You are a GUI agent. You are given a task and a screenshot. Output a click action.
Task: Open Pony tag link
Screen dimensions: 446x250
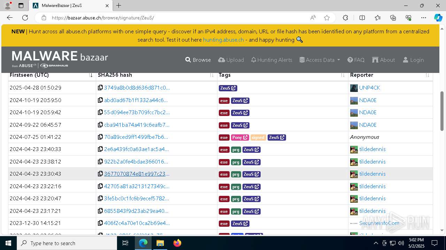point(240,137)
